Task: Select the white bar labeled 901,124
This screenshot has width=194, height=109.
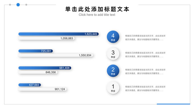Action: click(43, 89)
